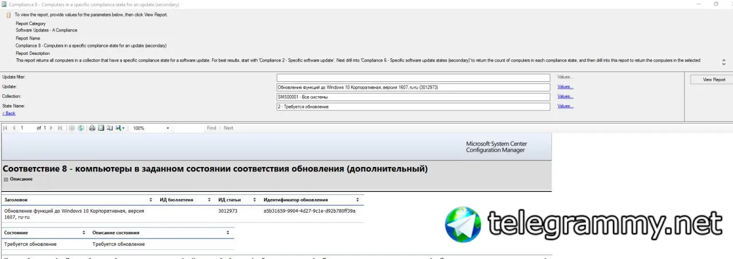733x259 pixels.
Task: Sort by Идентификатор обновления column
Action: [x=358, y=200]
